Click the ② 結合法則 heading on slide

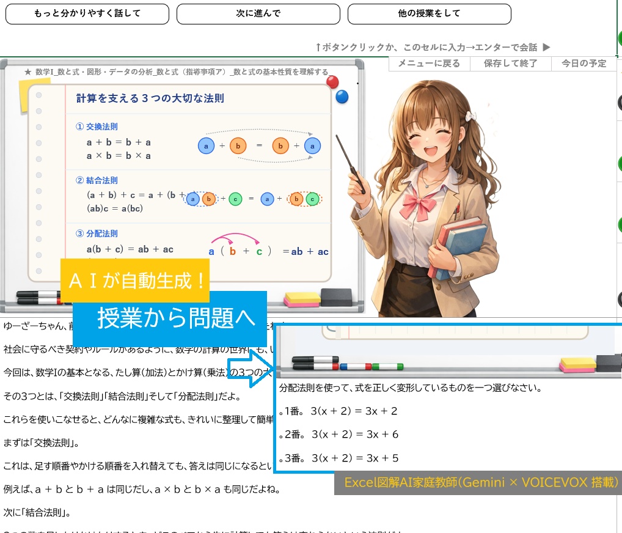97,180
